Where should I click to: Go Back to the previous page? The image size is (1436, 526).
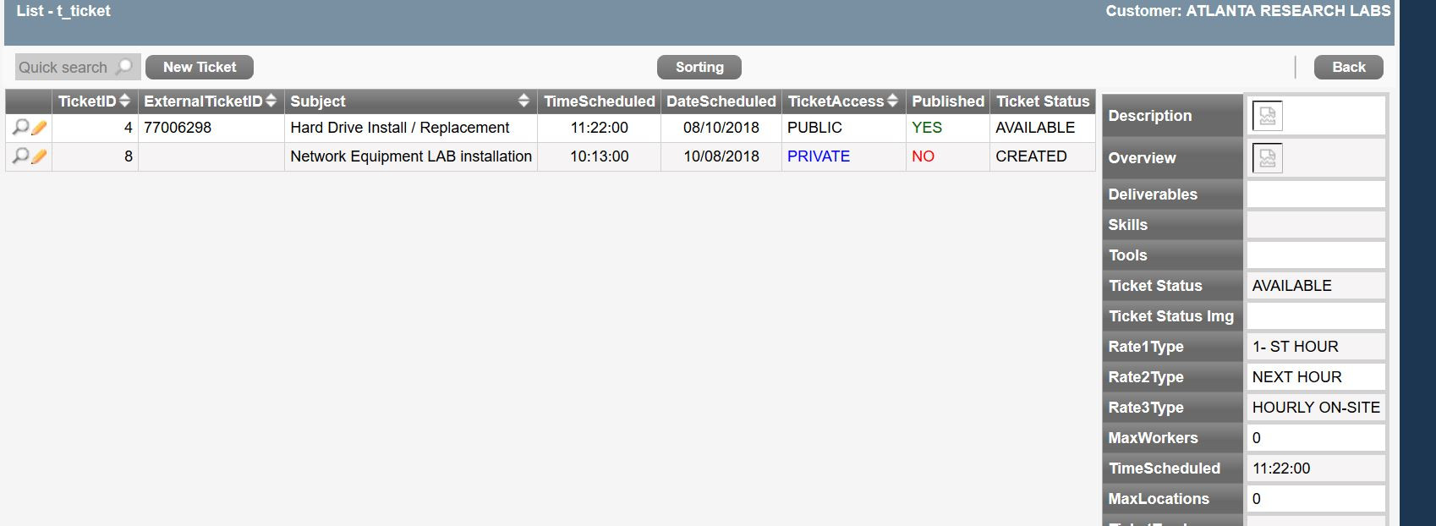(x=1349, y=67)
